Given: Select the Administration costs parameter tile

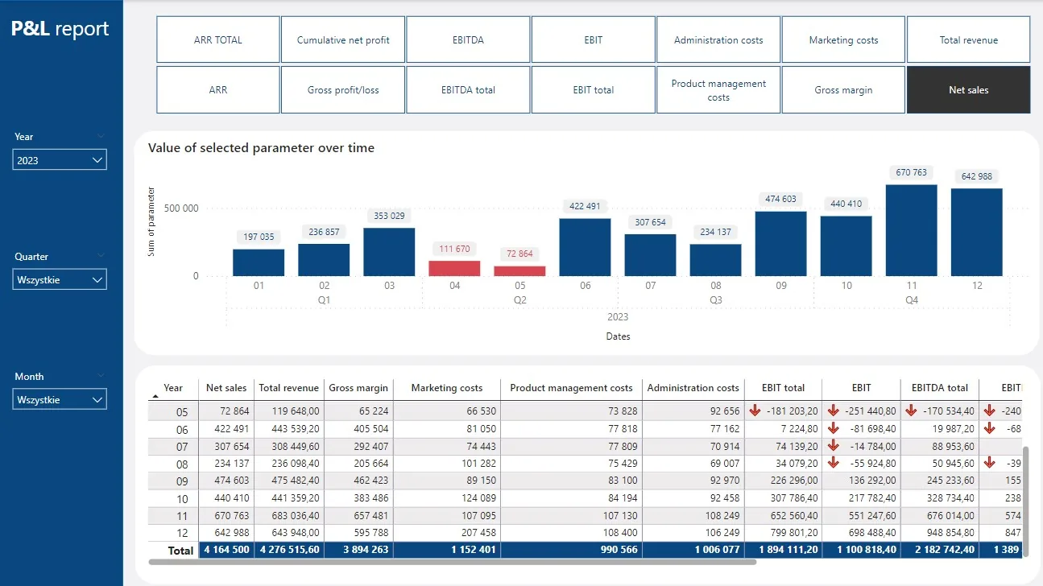Looking at the screenshot, I should (718, 39).
